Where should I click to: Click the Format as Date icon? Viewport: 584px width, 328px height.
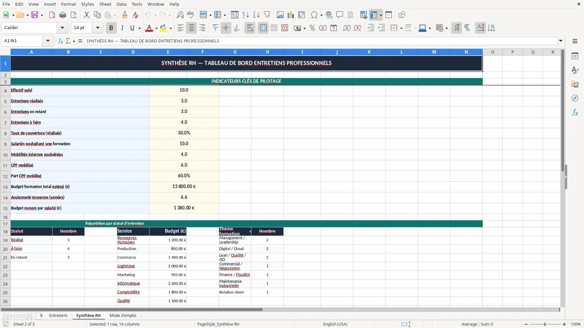tap(333, 28)
